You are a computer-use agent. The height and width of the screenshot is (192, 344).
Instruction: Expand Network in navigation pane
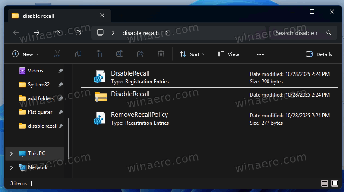(11, 168)
